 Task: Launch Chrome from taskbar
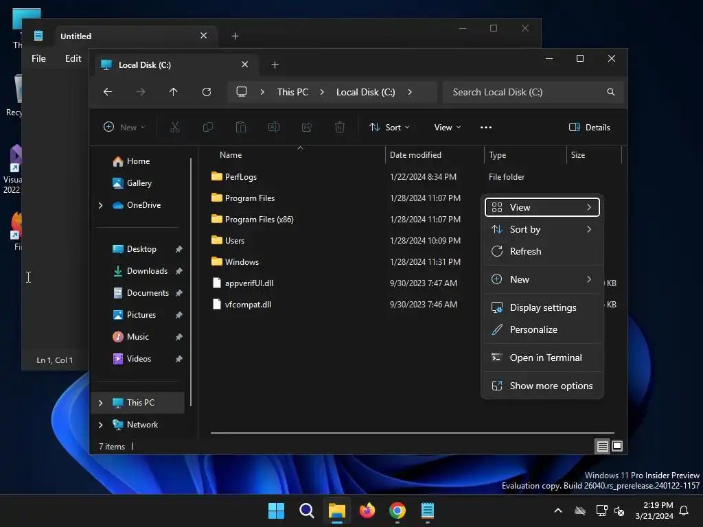coord(397,511)
